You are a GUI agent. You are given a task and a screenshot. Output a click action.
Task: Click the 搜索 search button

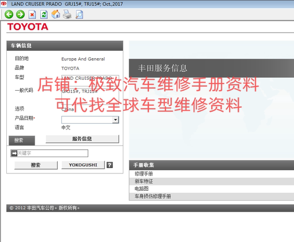pyautogui.click(x=36, y=165)
